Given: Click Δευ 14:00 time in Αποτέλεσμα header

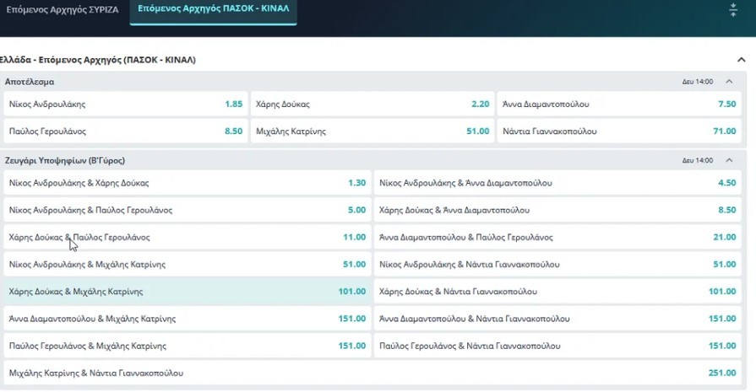Looking at the screenshot, I should coord(697,82).
